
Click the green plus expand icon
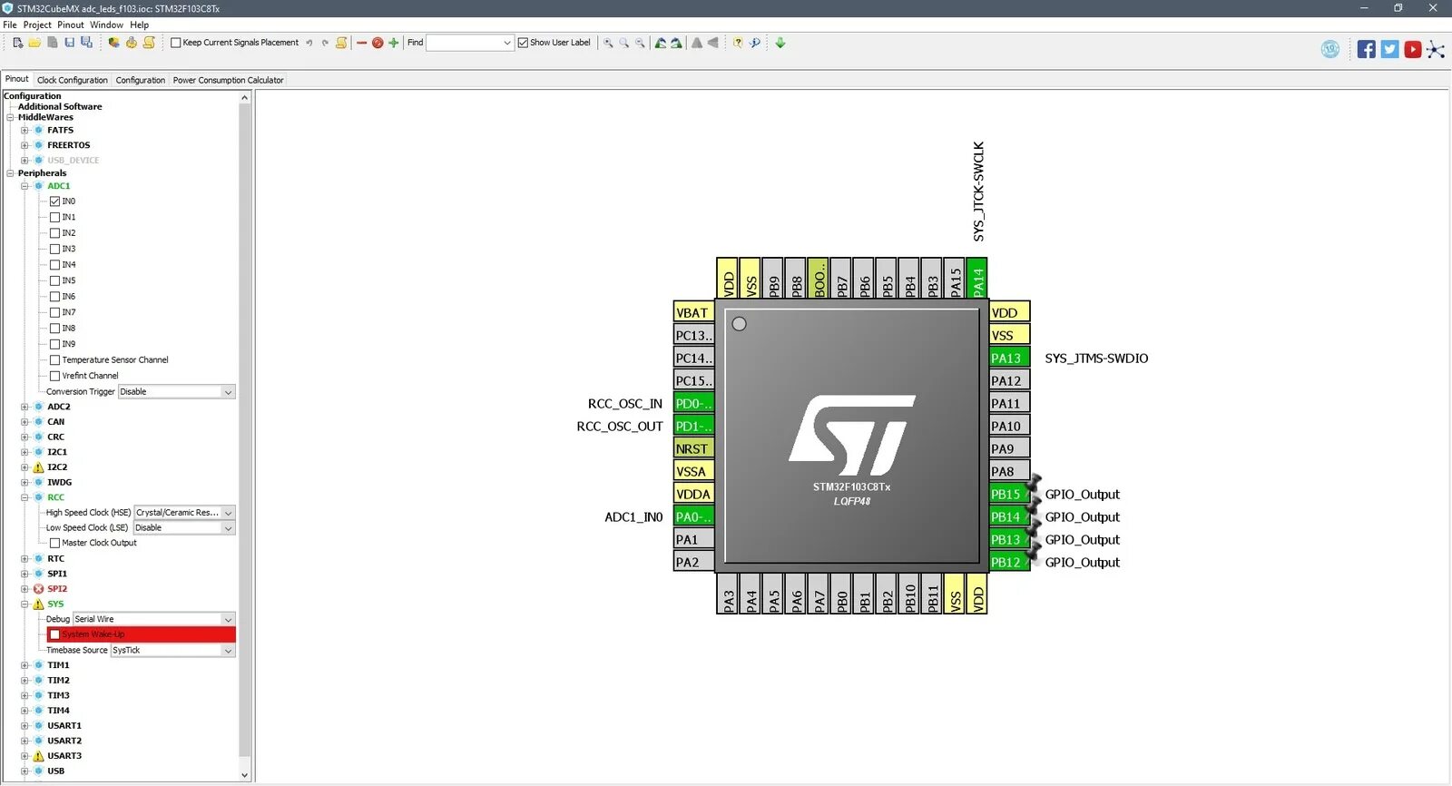click(394, 43)
